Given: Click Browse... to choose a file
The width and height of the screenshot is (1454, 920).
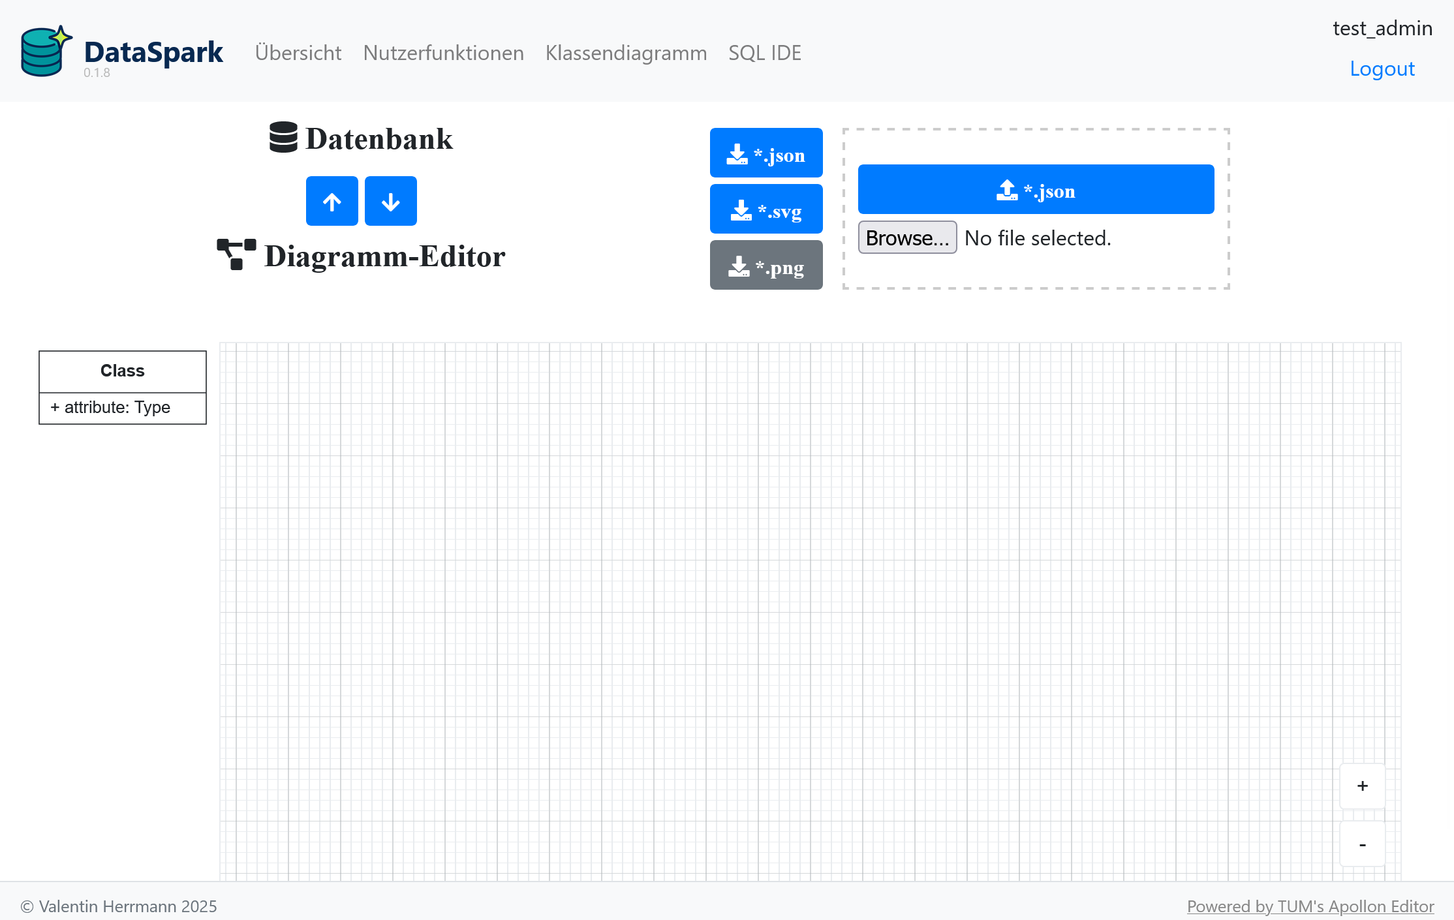Looking at the screenshot, I should (x=907, y=238).
